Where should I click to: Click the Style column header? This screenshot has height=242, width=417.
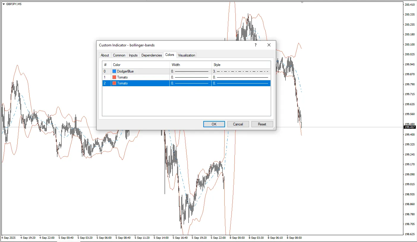point(241,65)
